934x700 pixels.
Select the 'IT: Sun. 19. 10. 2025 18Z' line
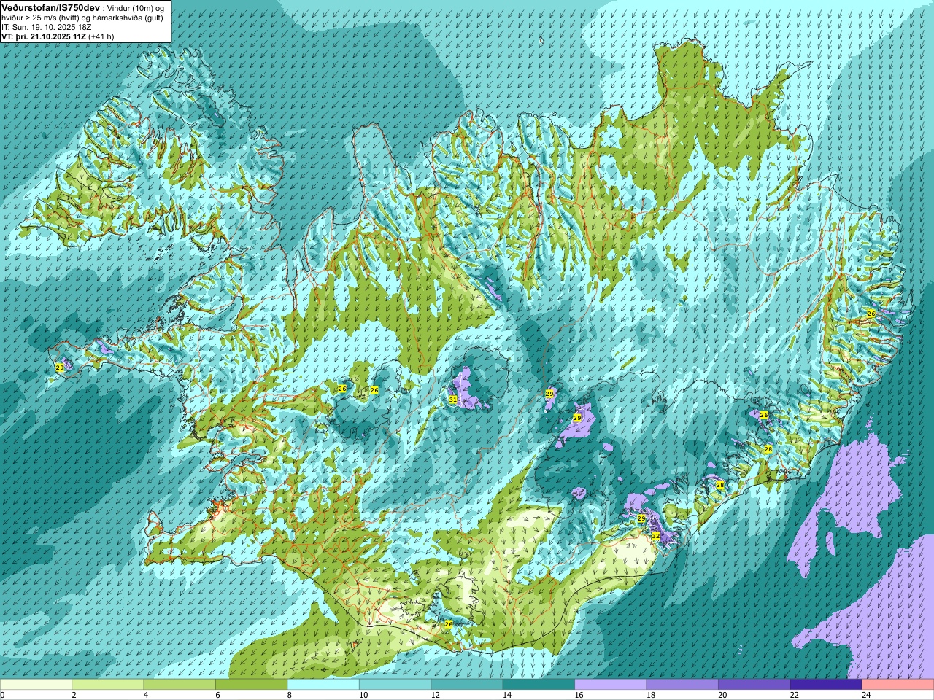(47, 26)
